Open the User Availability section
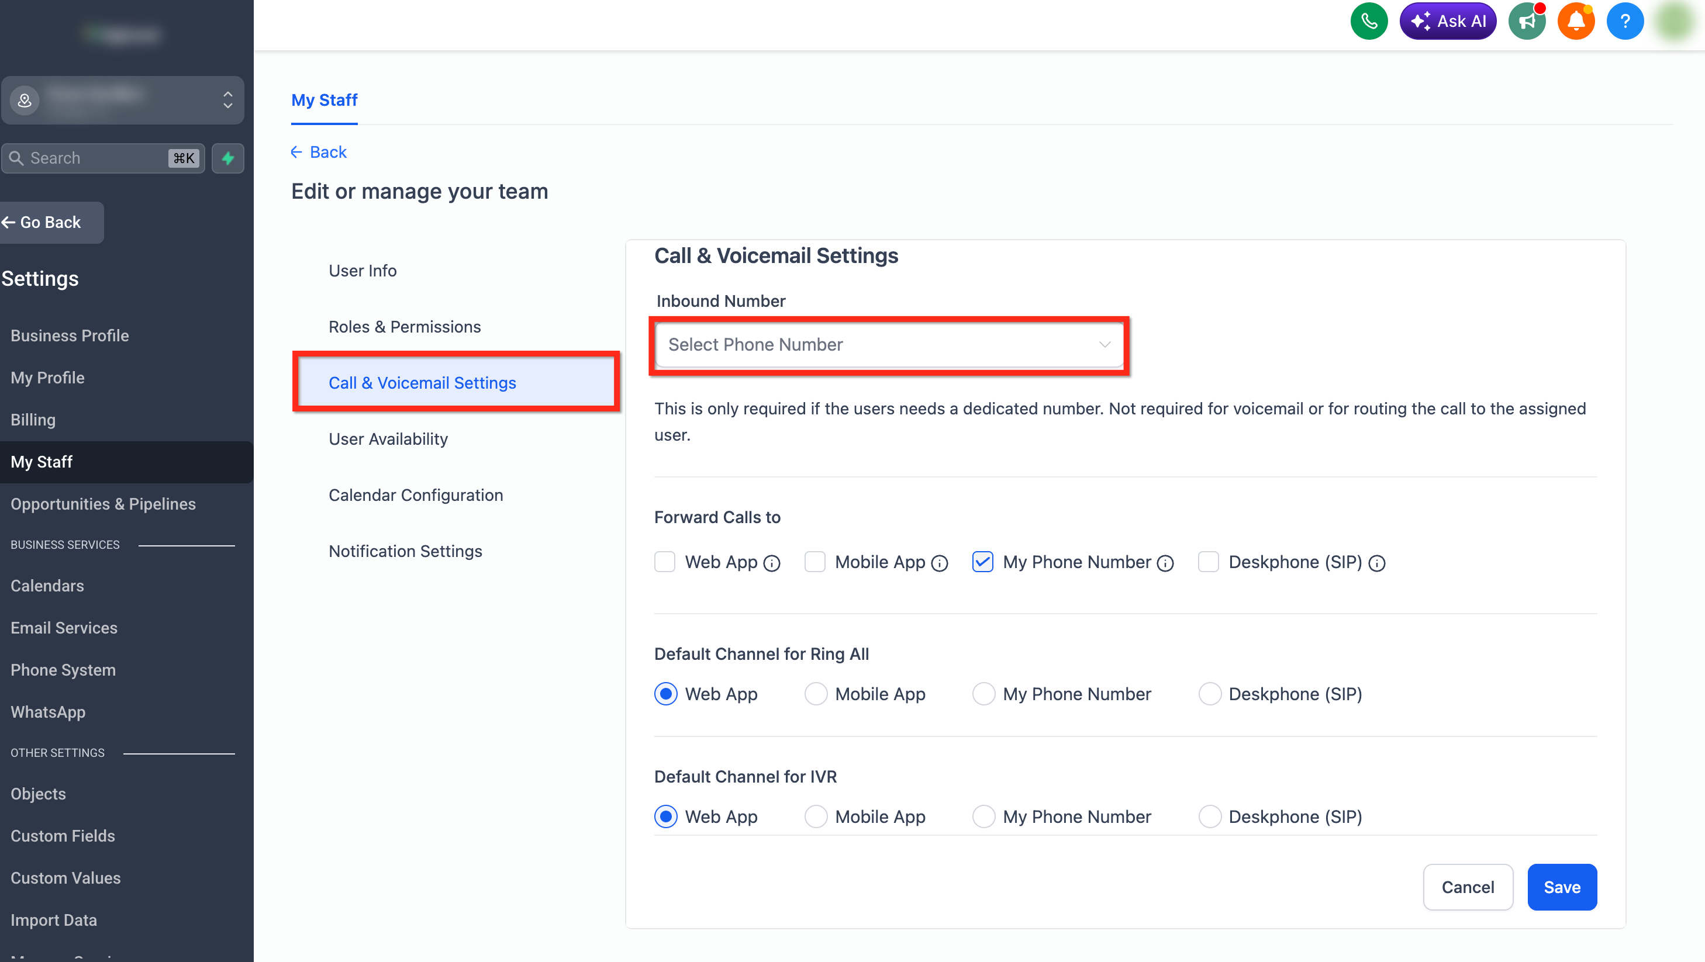Screen dimensions: 1705x962 [x=388, y=440]
